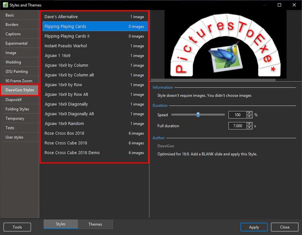The image size is (302, 235).
Task: Open the (DS) Painting category
Action: pos(20,72)
